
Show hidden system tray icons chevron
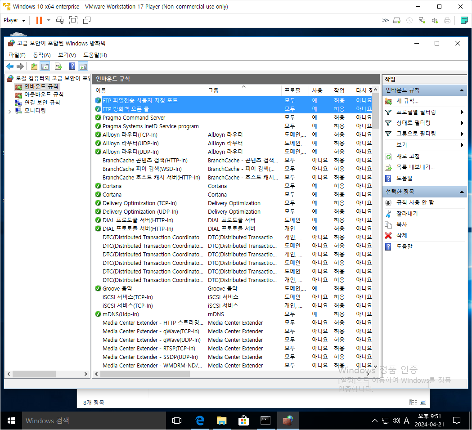click(x=375, y=421)
